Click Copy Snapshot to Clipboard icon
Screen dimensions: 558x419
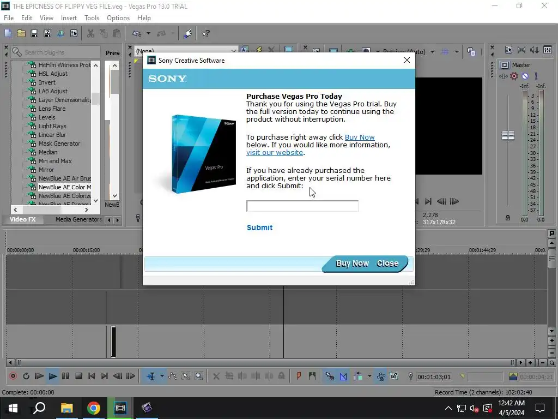pos(471,52)
